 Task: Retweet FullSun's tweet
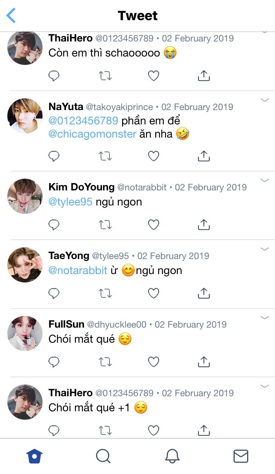[x=105, y=362]
